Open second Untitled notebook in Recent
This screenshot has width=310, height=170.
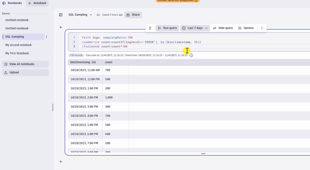coord(17,28)
